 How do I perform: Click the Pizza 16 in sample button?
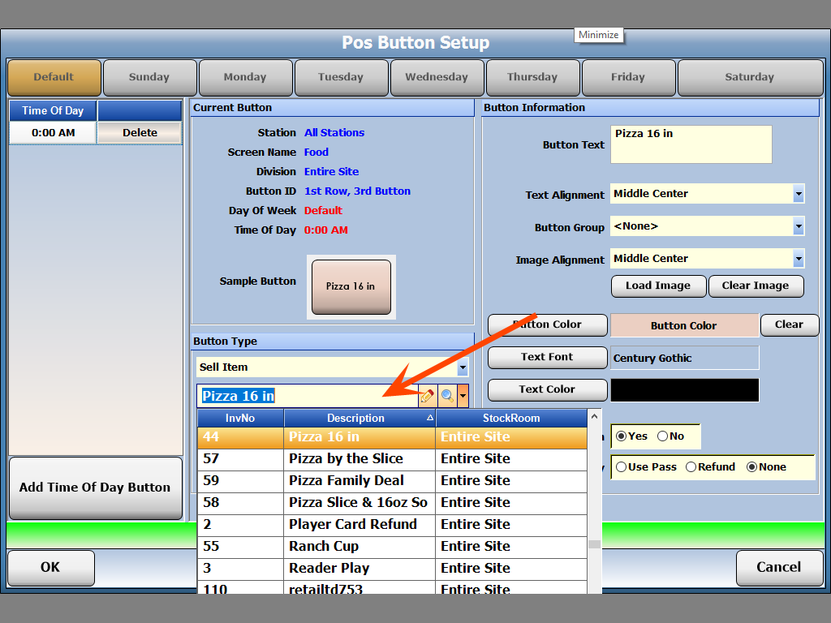(351, 287)
